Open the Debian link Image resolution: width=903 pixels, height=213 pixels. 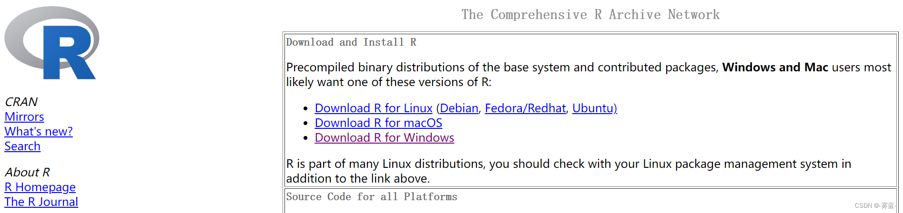tap(459, 108)
